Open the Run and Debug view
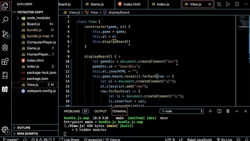Viewport: 250px width, 141px height. point(5,48)
